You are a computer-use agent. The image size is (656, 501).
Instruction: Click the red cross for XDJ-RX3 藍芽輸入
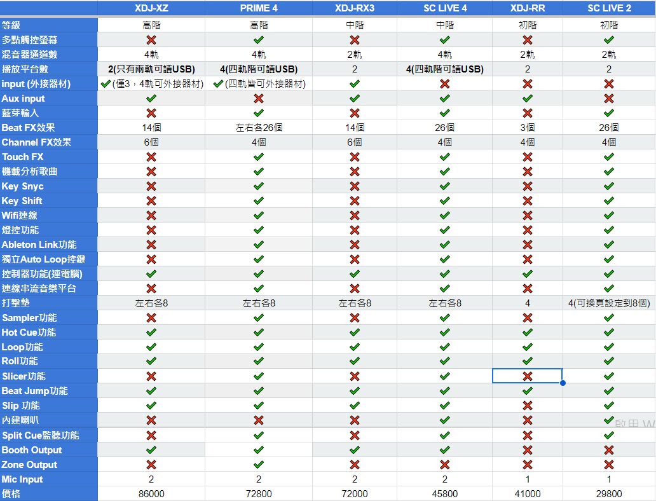[x=354, y=113]
